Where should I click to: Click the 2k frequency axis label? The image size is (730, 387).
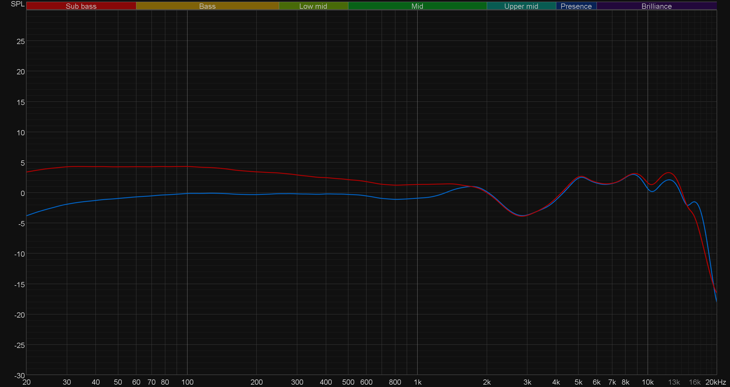tap(487, 382)
